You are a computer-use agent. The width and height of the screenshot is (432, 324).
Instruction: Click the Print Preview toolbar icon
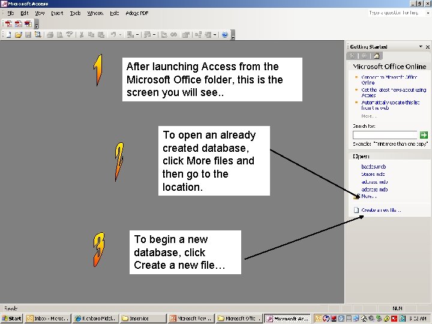(x=59, y=35)
